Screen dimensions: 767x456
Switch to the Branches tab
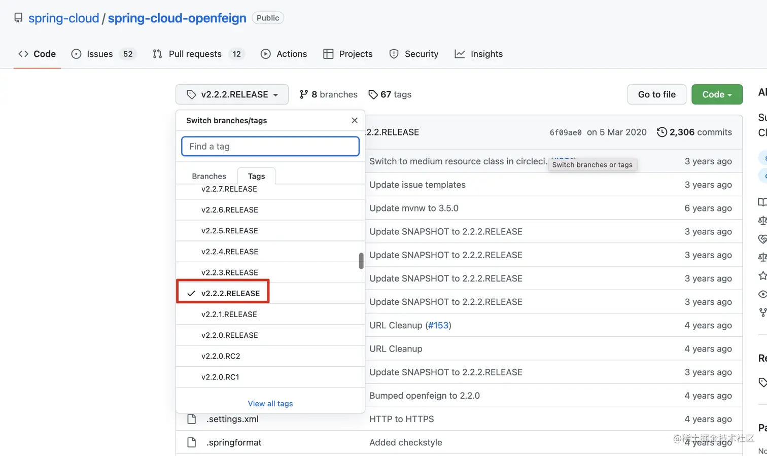click(209, 176)
